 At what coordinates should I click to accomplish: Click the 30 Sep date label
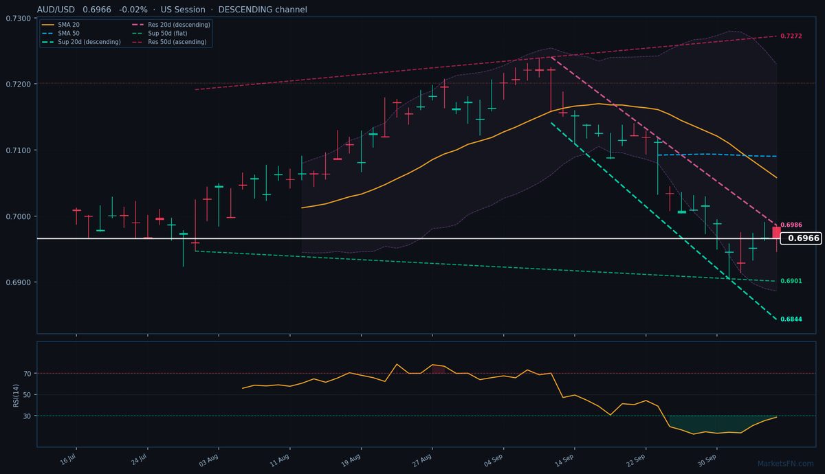click(708, 460)
